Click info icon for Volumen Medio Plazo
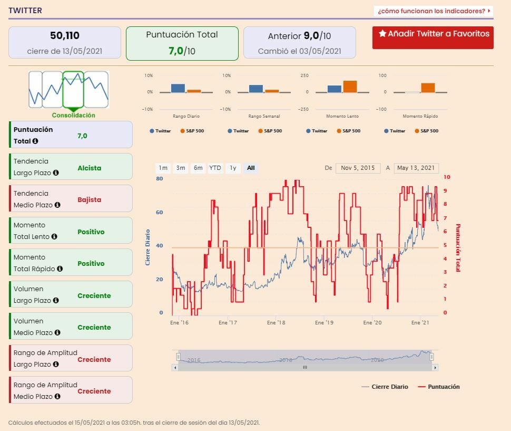Screen dimensions: 511x431 coord(57,332)
